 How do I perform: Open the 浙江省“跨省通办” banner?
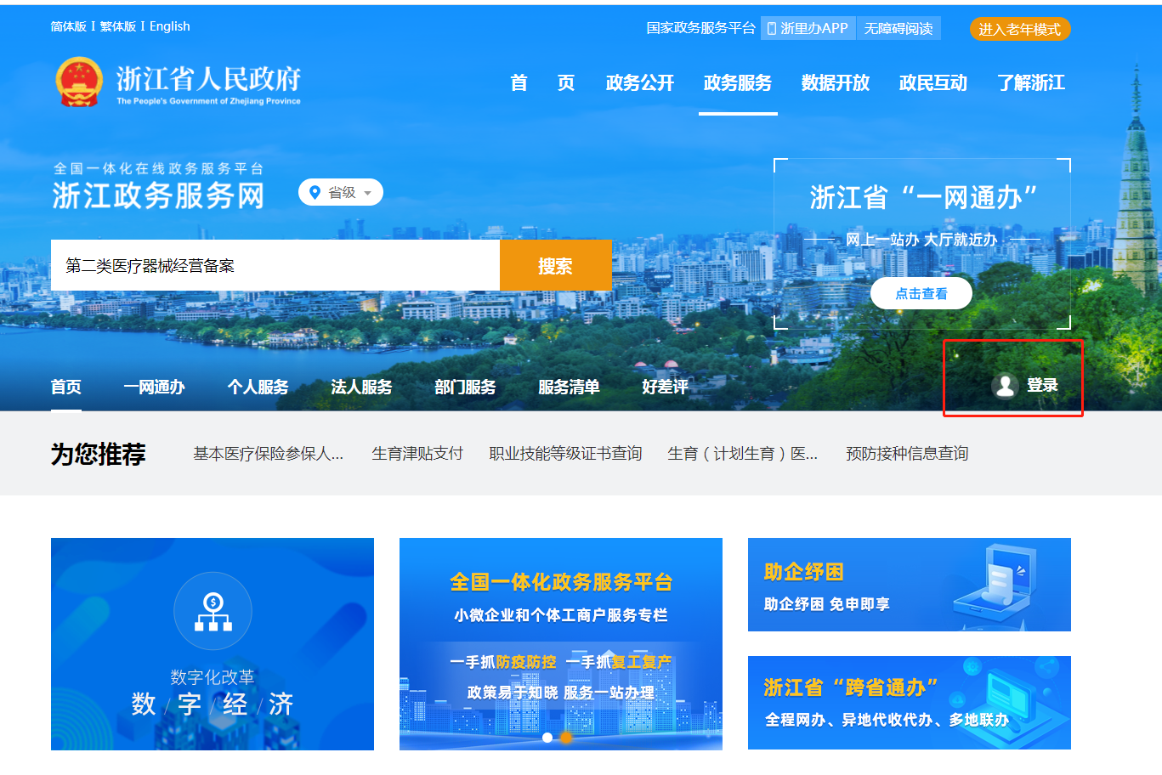(910, 703)
